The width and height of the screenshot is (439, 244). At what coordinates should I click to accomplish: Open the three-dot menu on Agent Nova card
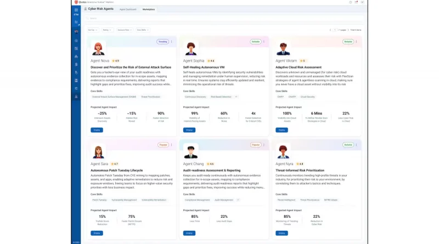point(172,42)
